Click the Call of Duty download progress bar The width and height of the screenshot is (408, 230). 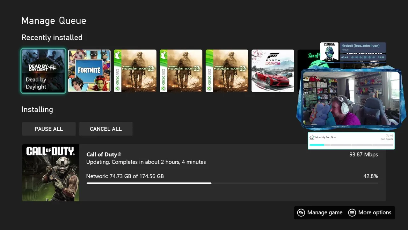point(232,183)
